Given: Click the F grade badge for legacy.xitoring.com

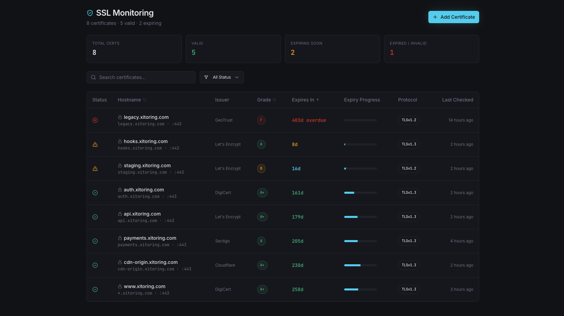Looking at the screenshot, I should (261, 120).
